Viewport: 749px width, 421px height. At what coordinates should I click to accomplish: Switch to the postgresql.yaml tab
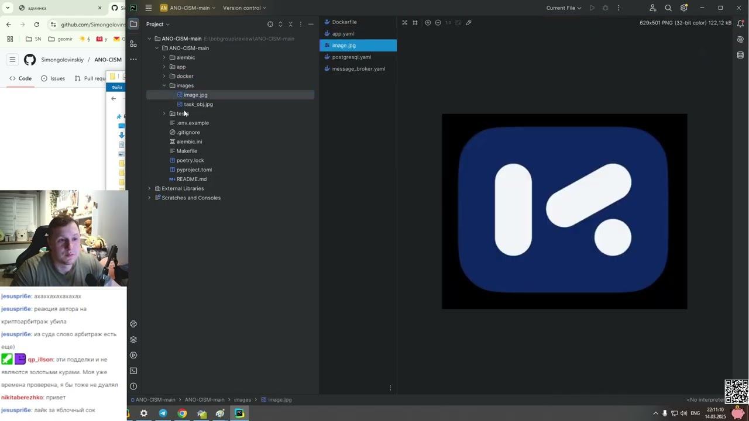(358, 57)
